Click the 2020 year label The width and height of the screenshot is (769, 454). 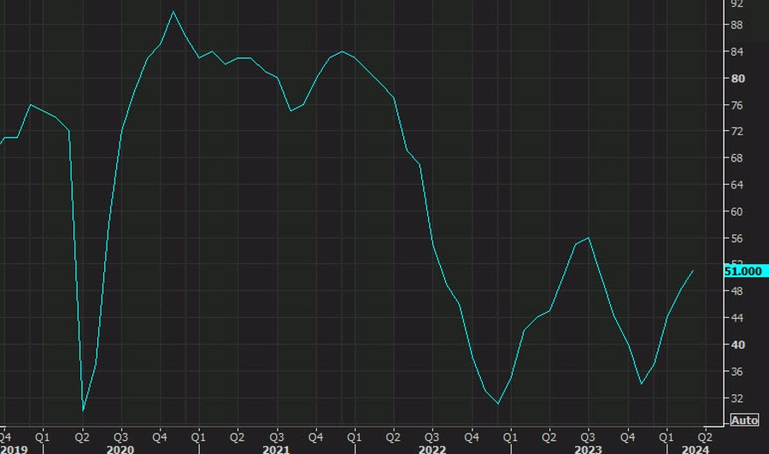pyautogui.click(x=120, y=450)
